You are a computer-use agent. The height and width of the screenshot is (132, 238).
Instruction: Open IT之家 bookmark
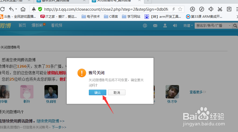click(x=59, y=16)
